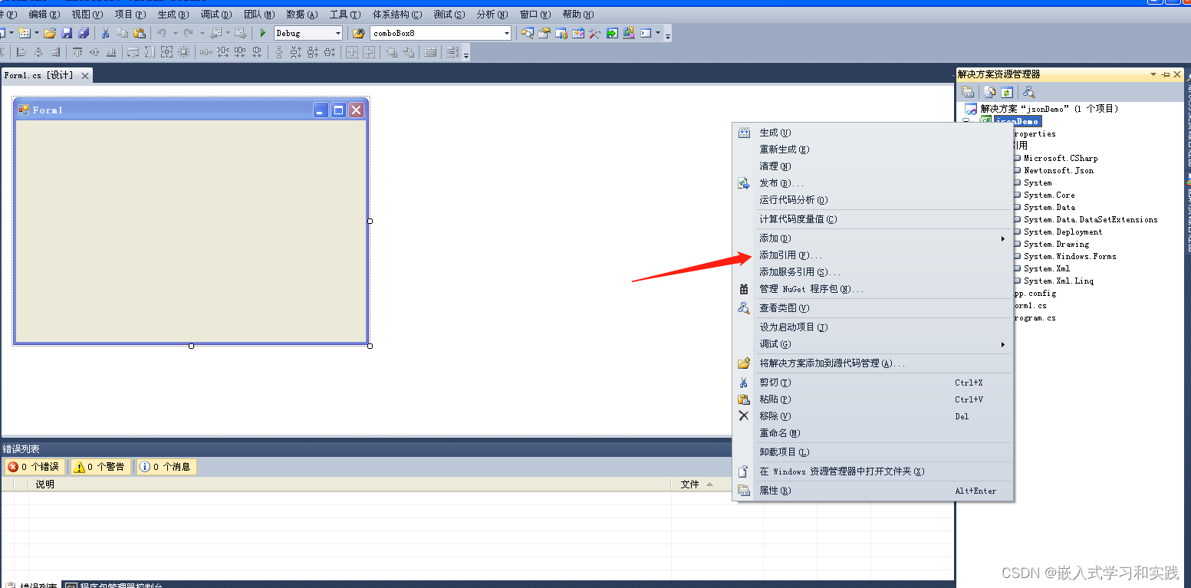This screenshot has height=588, width=1191.
Task: Bring control to front in layout toolbar
Action: click(391, 52)
